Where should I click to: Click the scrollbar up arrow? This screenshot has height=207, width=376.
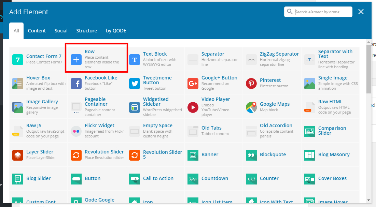coord(368,42)
